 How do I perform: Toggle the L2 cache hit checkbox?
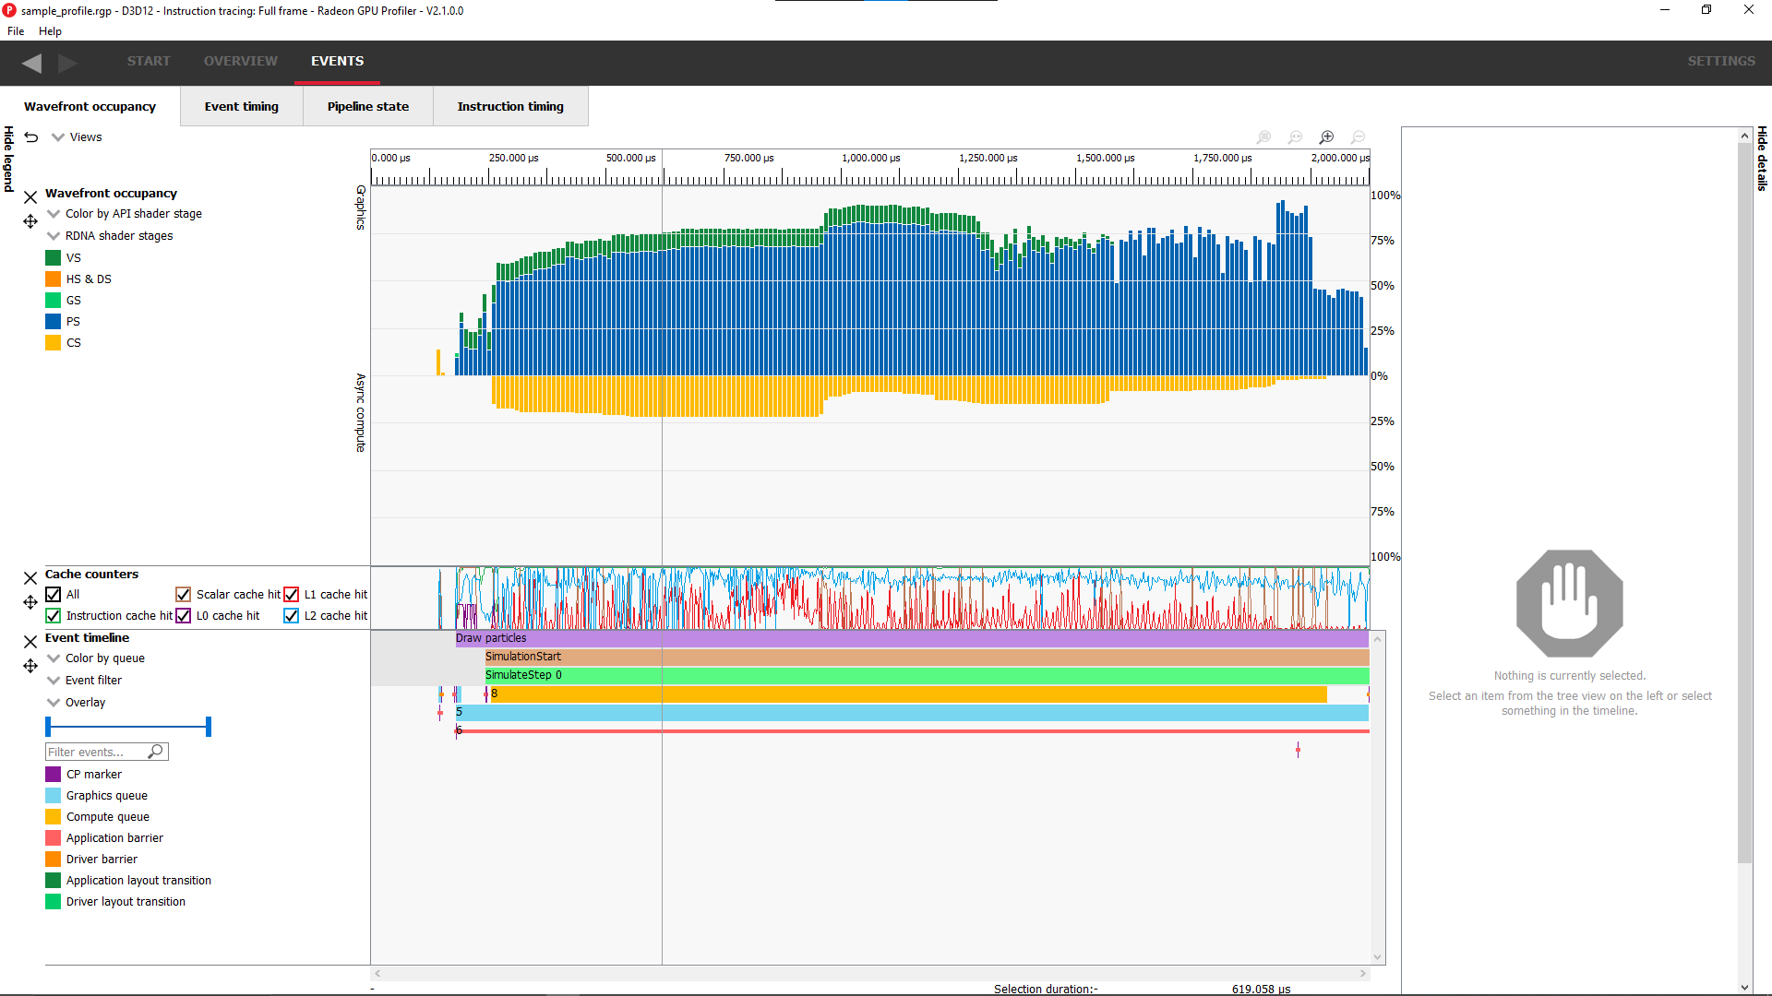291,616
